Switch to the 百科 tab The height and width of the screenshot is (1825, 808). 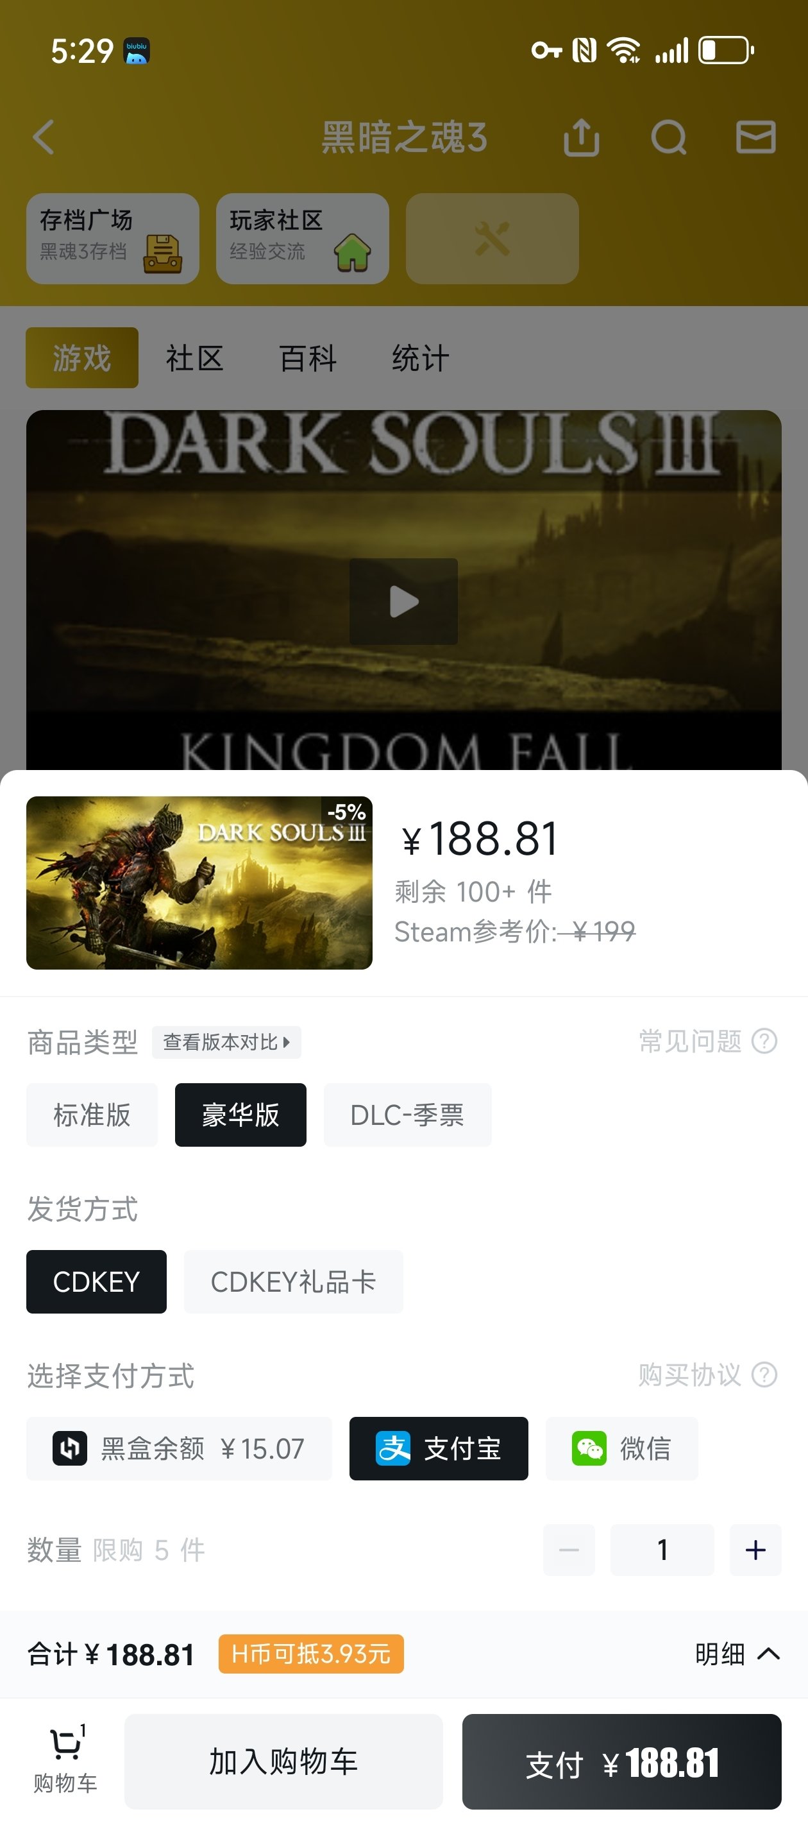pos(308,358)
